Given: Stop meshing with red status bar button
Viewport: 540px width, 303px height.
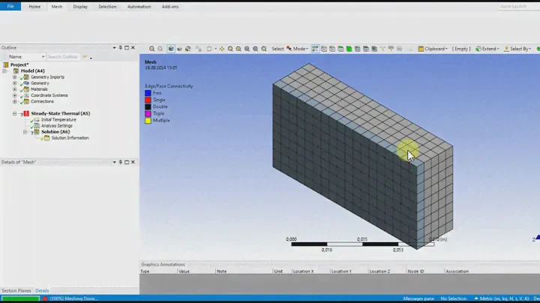Looking at the screenshot, I should 44,298.
